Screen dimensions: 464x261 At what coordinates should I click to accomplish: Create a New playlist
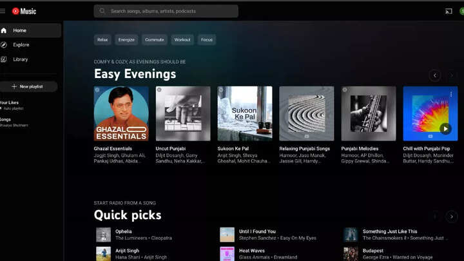[28, 86]
